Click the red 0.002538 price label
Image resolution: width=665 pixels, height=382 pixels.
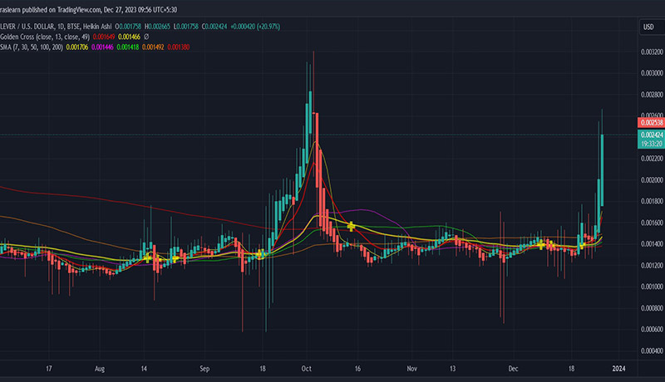[x=651, y=124]
